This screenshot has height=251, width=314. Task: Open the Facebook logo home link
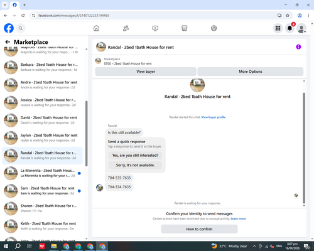pos(9,28)
